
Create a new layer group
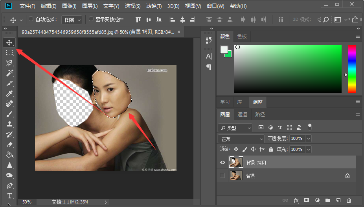pyautogui.click(x=328, y=200)
